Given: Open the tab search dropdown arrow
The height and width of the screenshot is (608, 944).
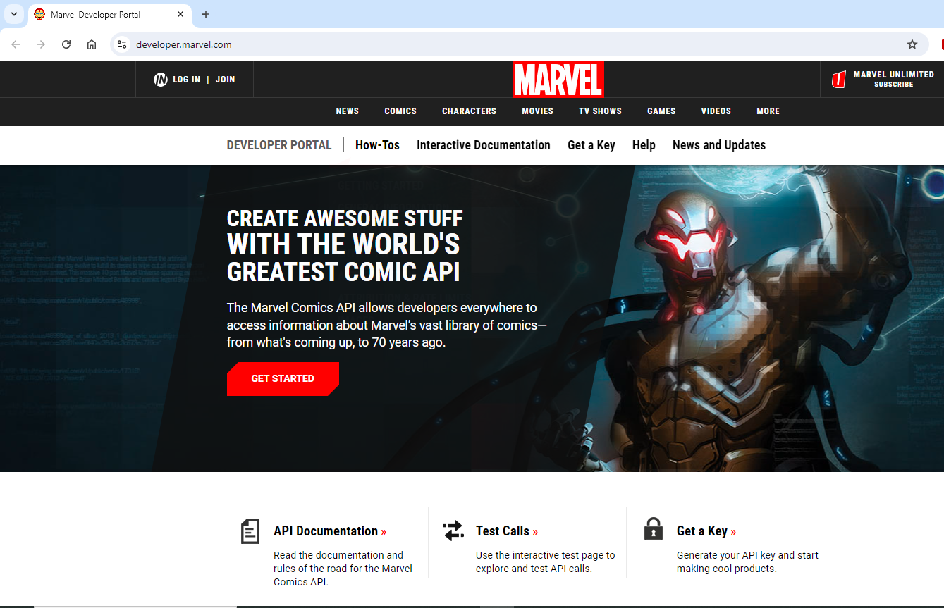Looking at the screenshot, I should (x=13, y=14).
